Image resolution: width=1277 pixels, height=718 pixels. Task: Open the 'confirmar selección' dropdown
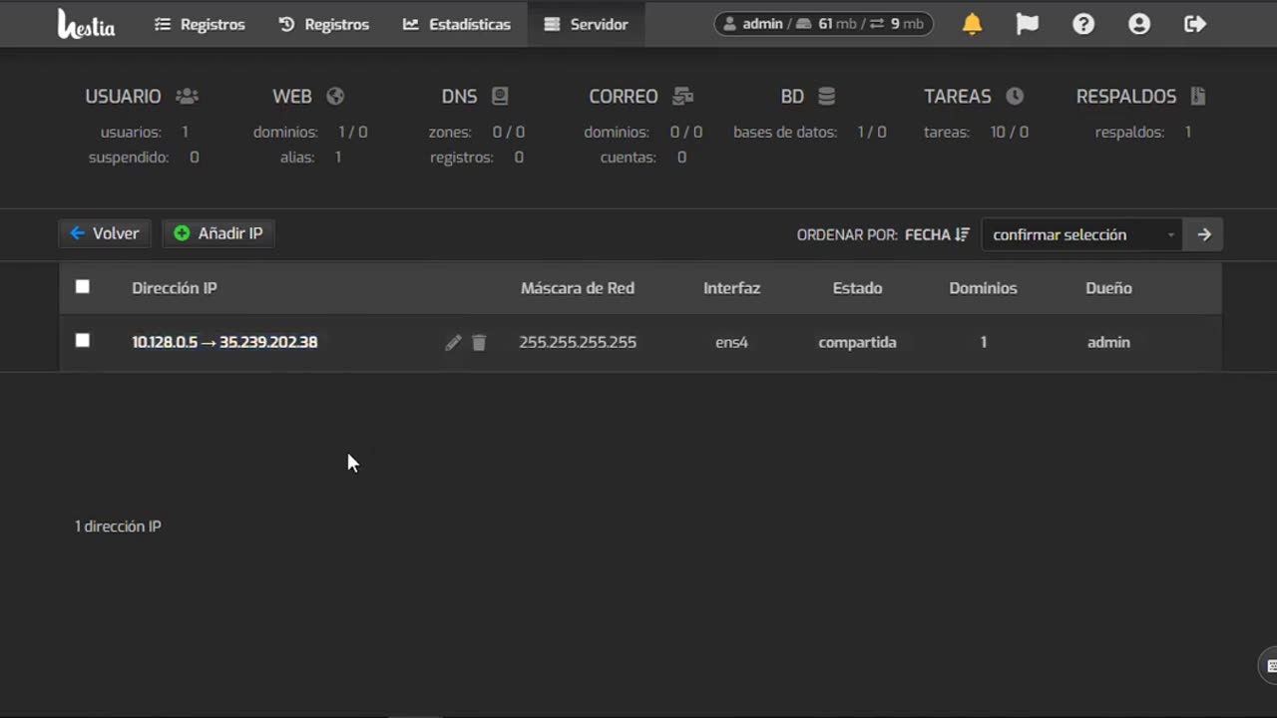1082,234
